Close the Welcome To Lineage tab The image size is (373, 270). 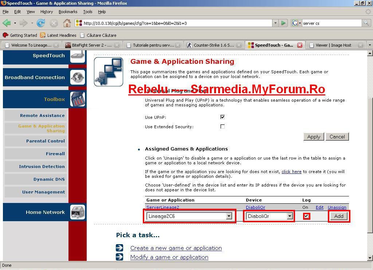[56, 45]
